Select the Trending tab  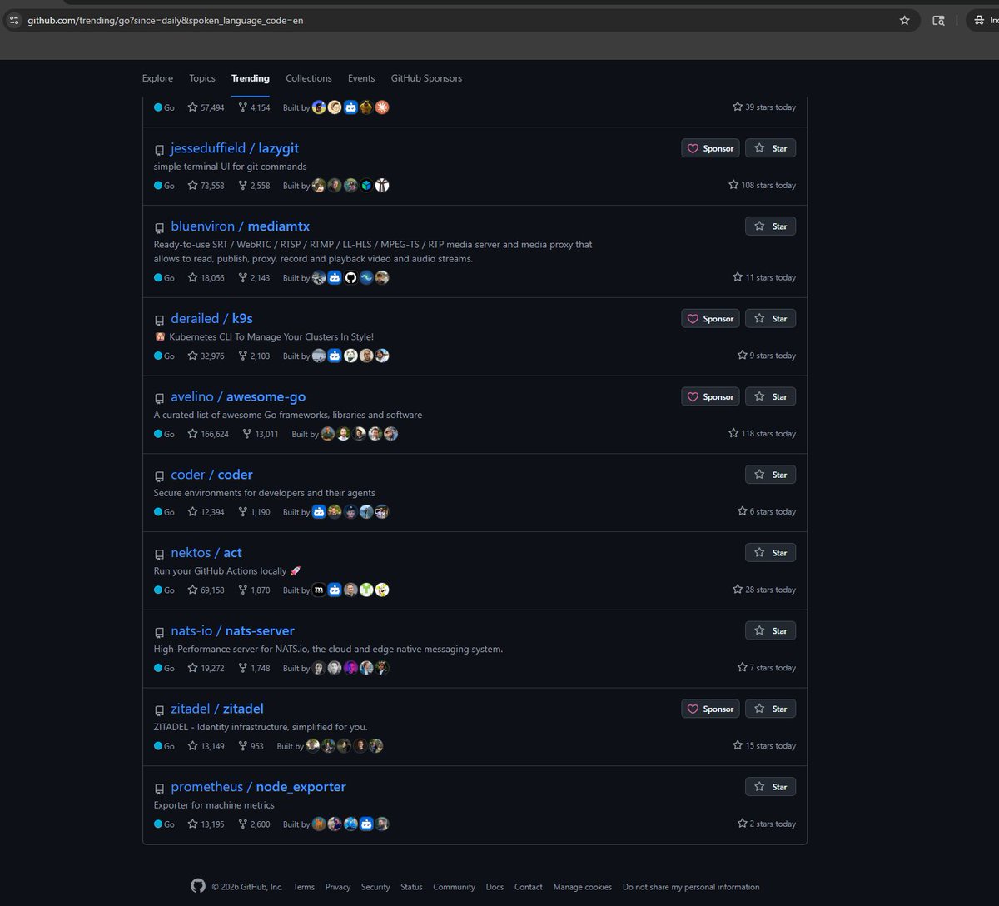click(x=251, y=78)
